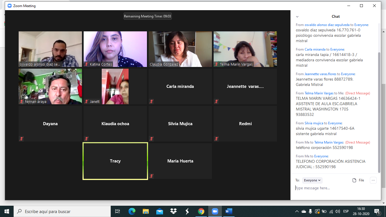Click the File attachment icon in chat
The height and width of the screenshot is (217, 386).
point(358,180)
